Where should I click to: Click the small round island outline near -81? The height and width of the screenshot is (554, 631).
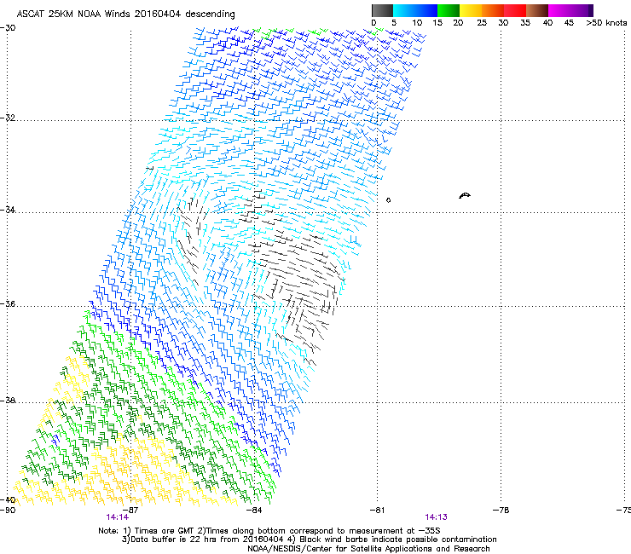point(388,200)
